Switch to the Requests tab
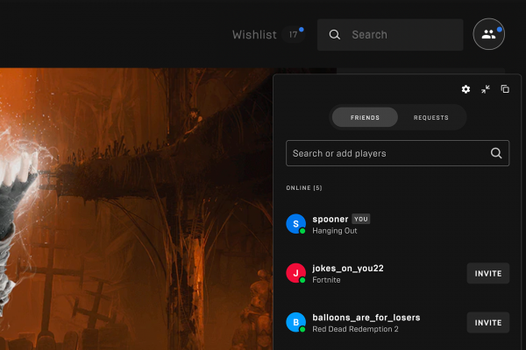This screenshot has height=350, width=526. coord(431,117)
